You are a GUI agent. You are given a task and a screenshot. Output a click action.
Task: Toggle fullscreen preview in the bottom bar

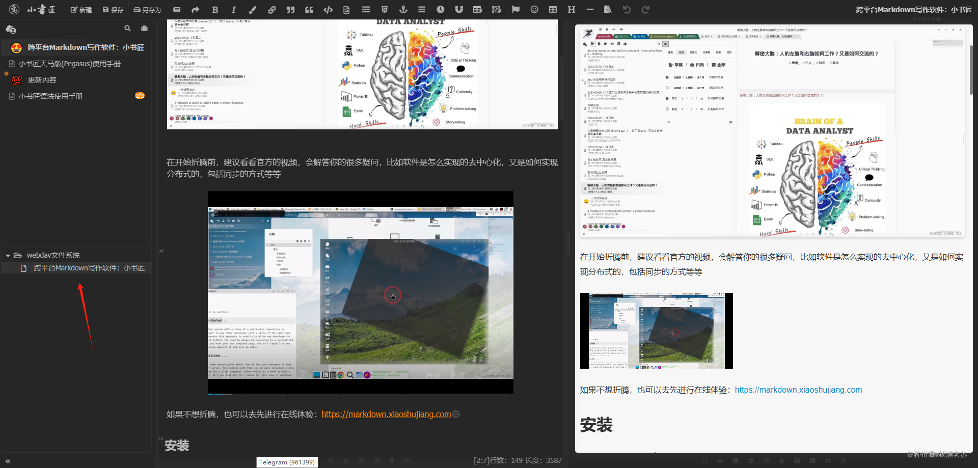tap(704, 461)
